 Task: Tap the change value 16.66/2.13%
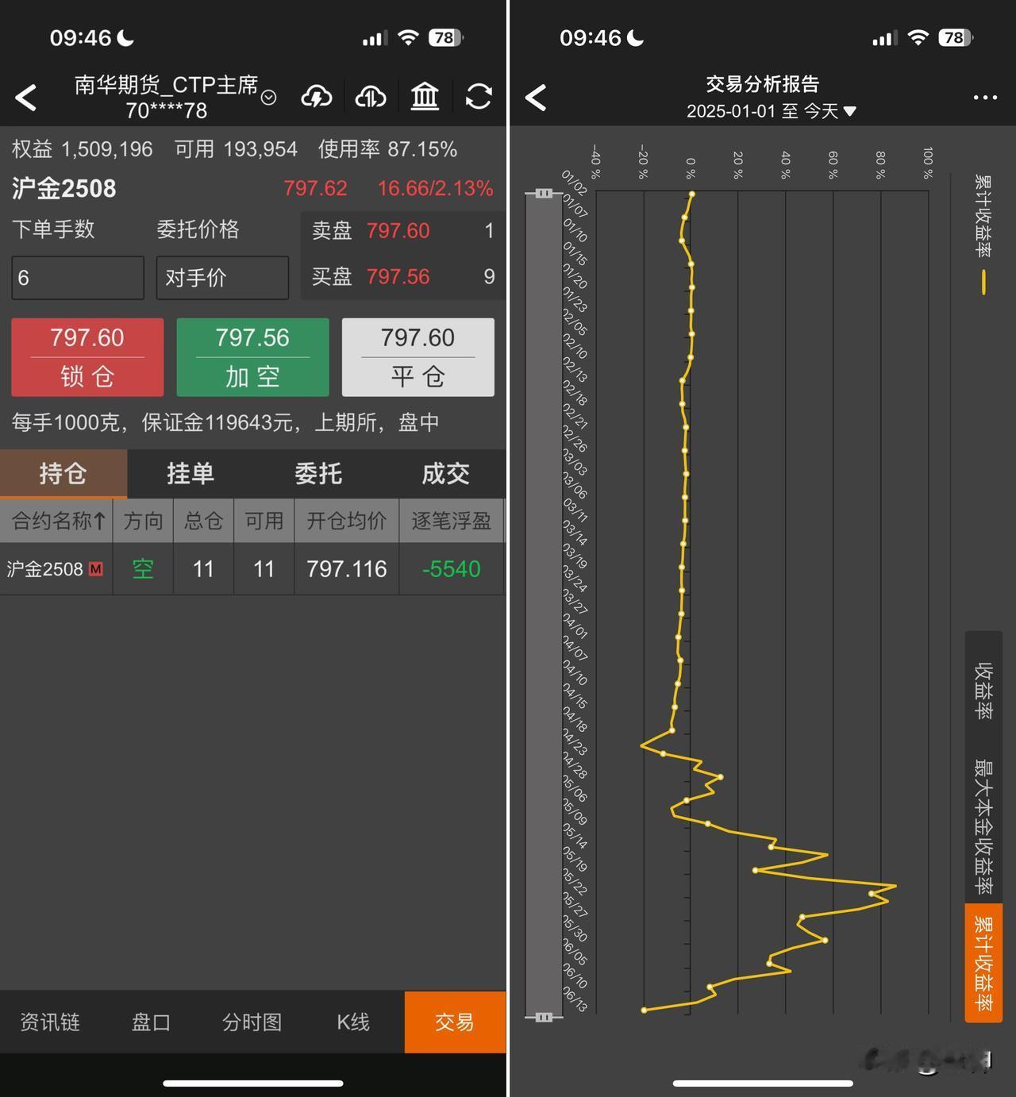click(x=435, y=188)
